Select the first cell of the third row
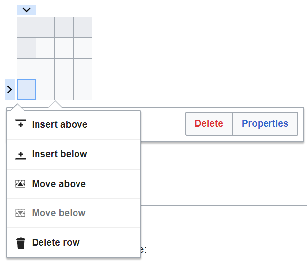Image resolution: width=307 pixels, height=262 pixels. (x=26, y=69)
